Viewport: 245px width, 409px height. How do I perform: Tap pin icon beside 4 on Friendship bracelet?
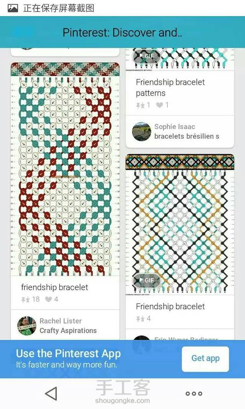point(140,319)
